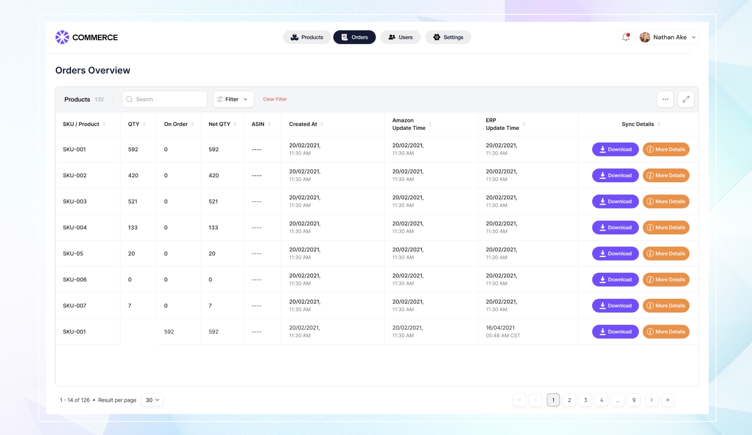Sort the SKU / Product column
Screen dimensions: 752x435
[104, 124]
